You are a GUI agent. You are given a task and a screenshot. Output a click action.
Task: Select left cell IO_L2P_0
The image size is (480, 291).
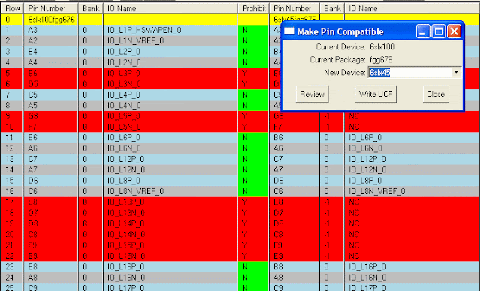pyautogui.click(x=170, y=52)
